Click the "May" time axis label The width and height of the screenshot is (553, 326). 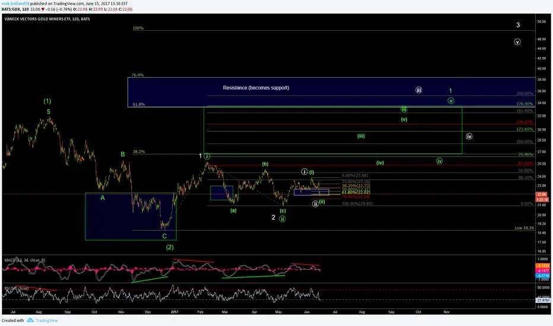279,312
